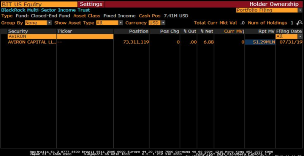Sort by the % Out column header
The image size is (304, 156).
pos(188,31)
